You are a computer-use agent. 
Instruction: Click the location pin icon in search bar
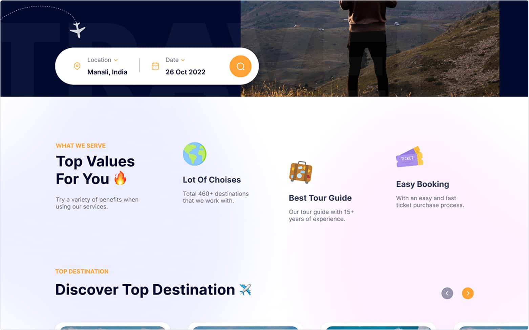(x=77, y=66)
